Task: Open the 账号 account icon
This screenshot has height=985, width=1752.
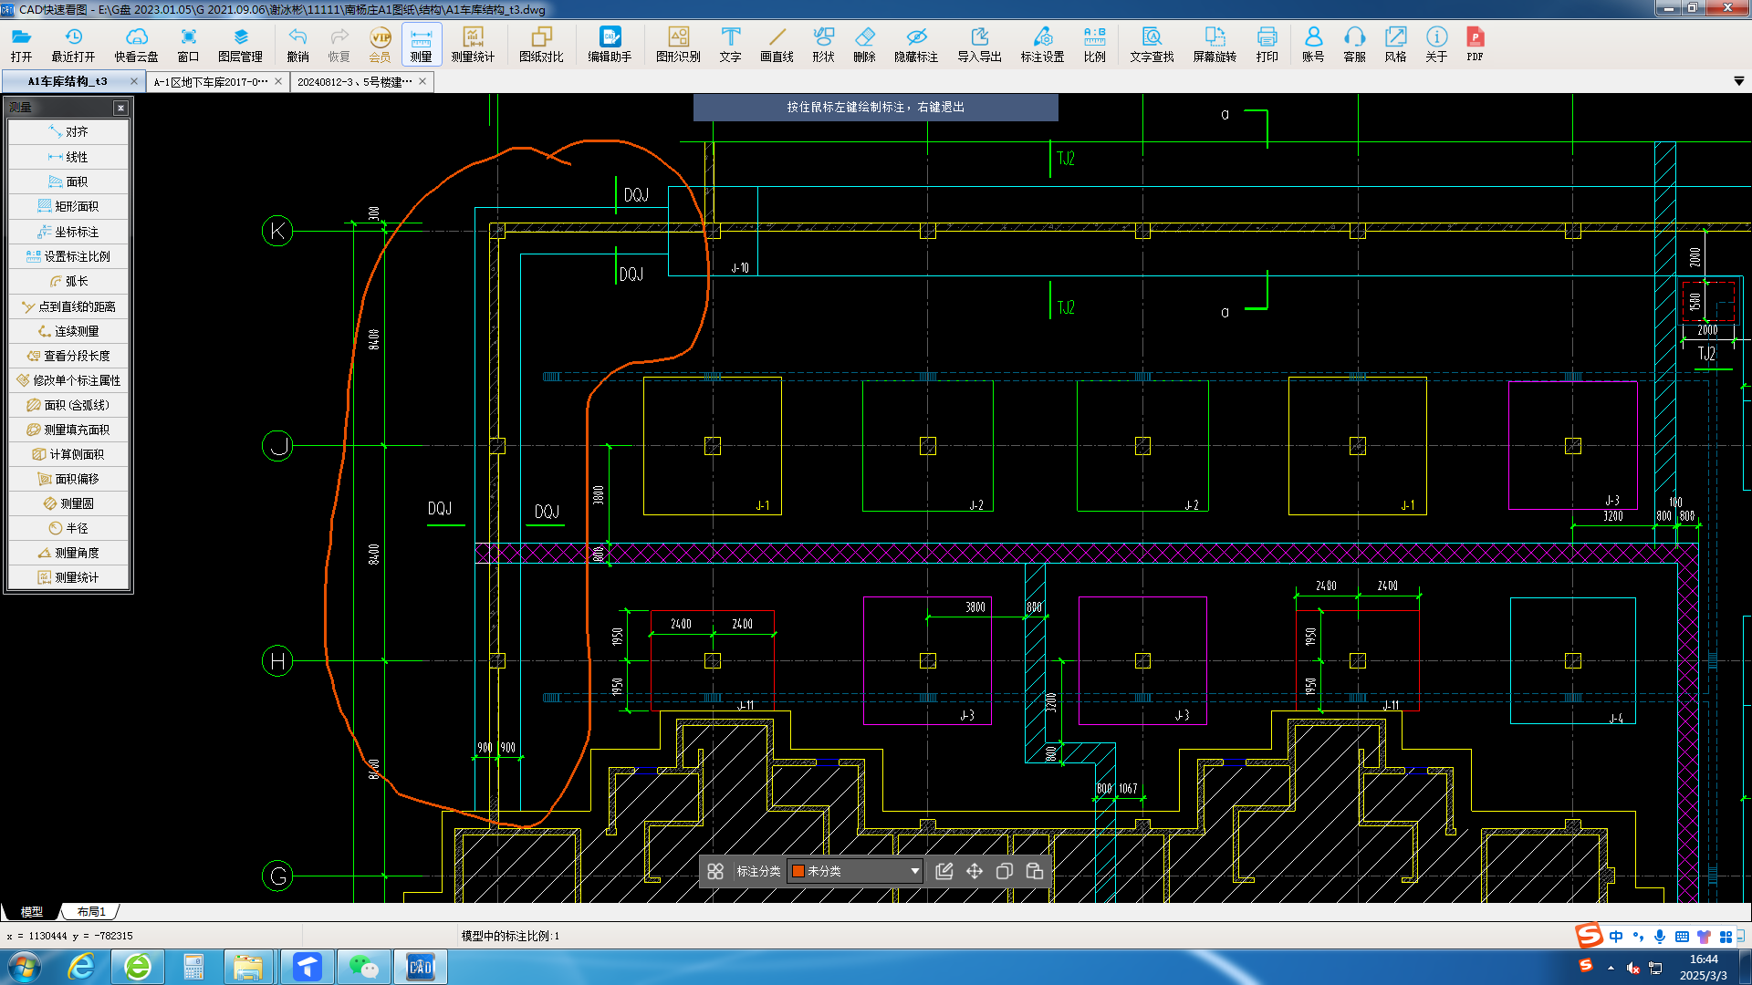Action: pyautogui.click(x=1313, y=44)
